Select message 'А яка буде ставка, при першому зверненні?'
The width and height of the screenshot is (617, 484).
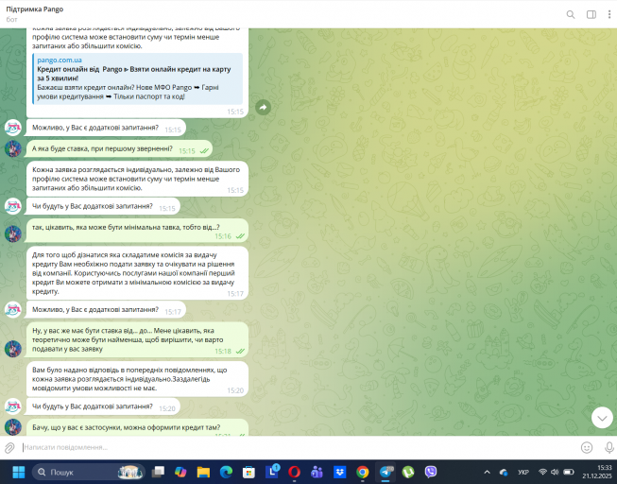click(x=119, y=148)
